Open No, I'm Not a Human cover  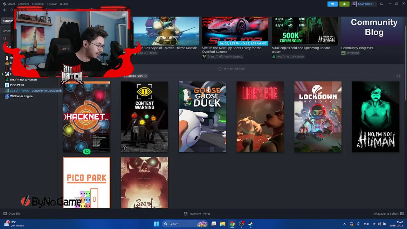coord(376,117)
